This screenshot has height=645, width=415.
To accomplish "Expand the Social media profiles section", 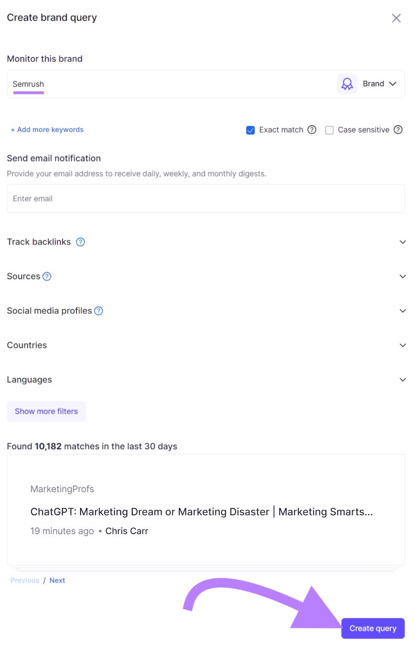I will click(x=403, y=311).
